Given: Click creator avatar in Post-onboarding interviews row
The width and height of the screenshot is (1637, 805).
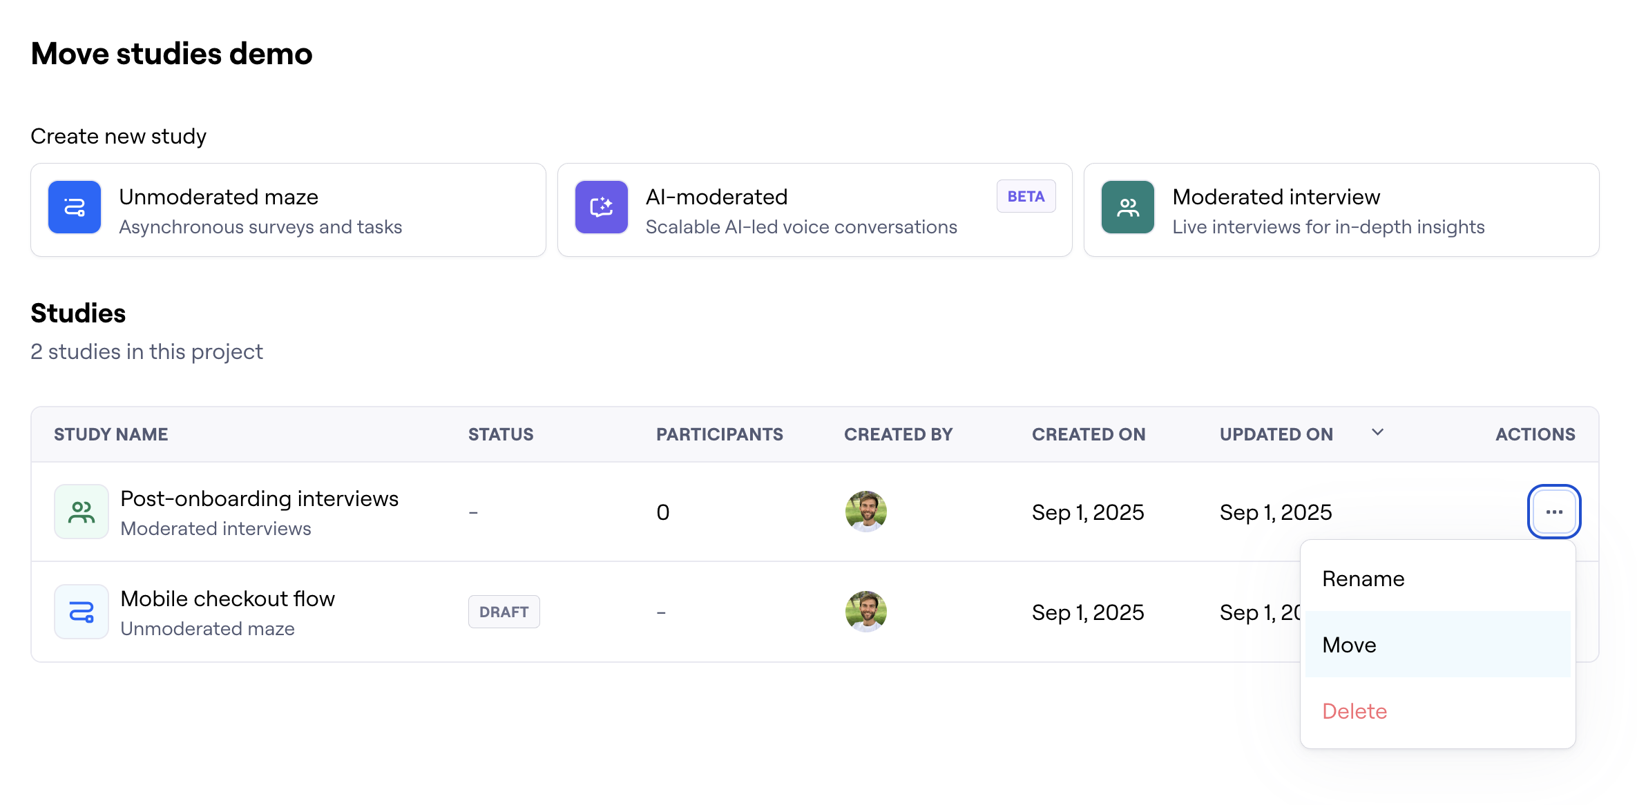Looking at the screenshot, I should 865,512.
